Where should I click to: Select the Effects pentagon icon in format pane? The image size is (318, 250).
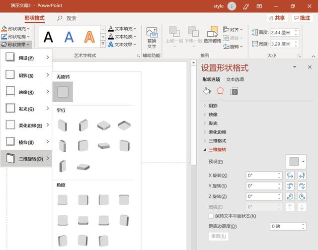click(x=220, y=91)
